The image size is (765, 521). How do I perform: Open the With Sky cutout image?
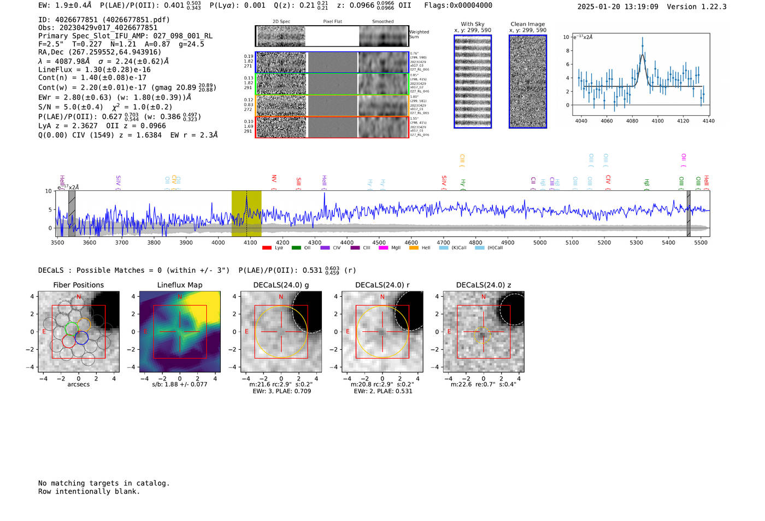click(x=473, y=81)
